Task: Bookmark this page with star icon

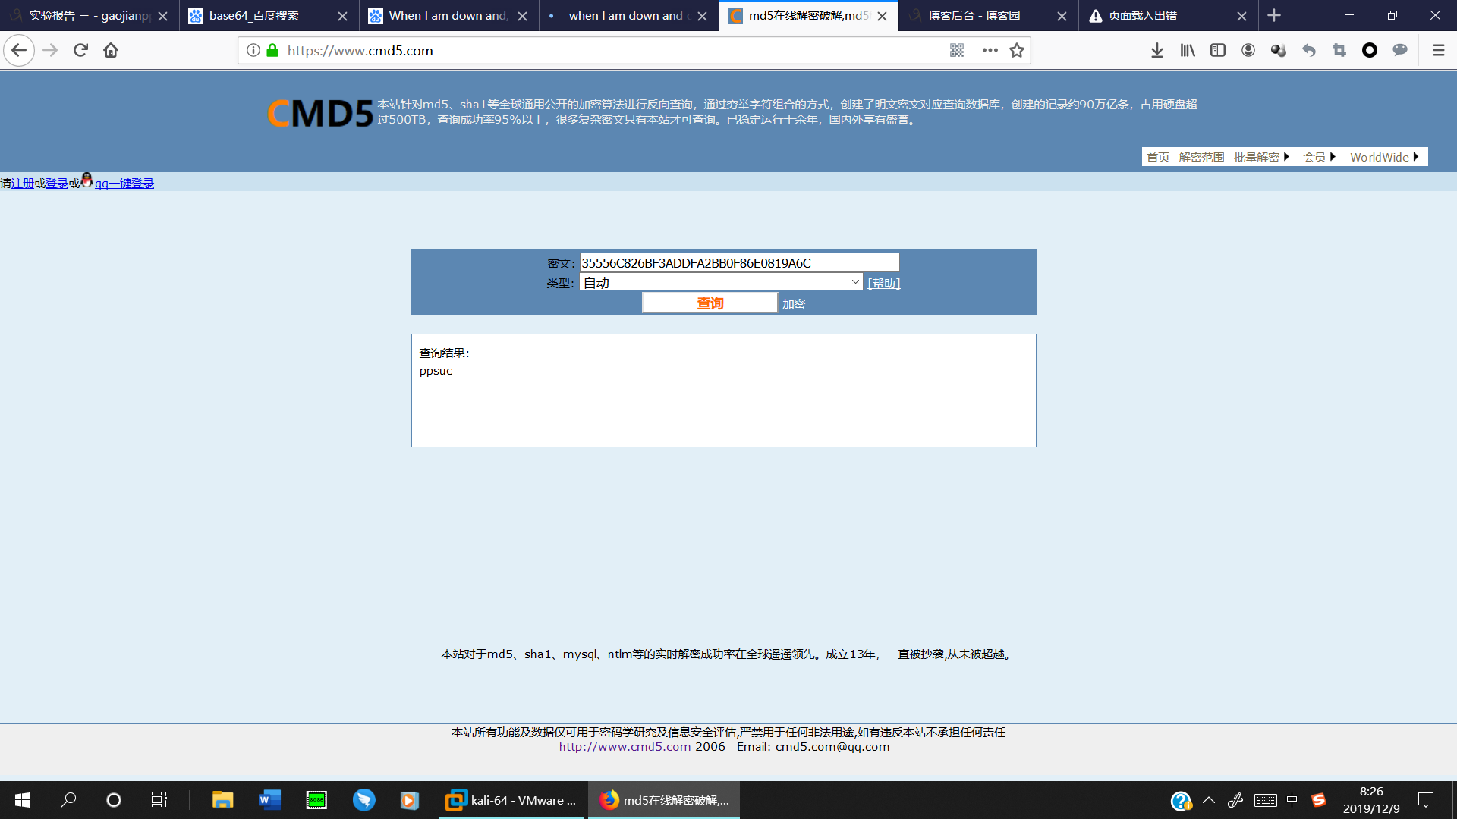Action: click(x=1017, y=50)
